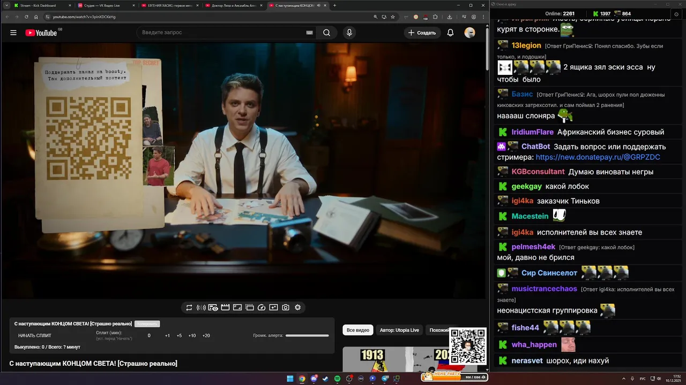686x385 pixels.
Task: Open Spotify from the taskbar
Action: (x=337, y=379)
